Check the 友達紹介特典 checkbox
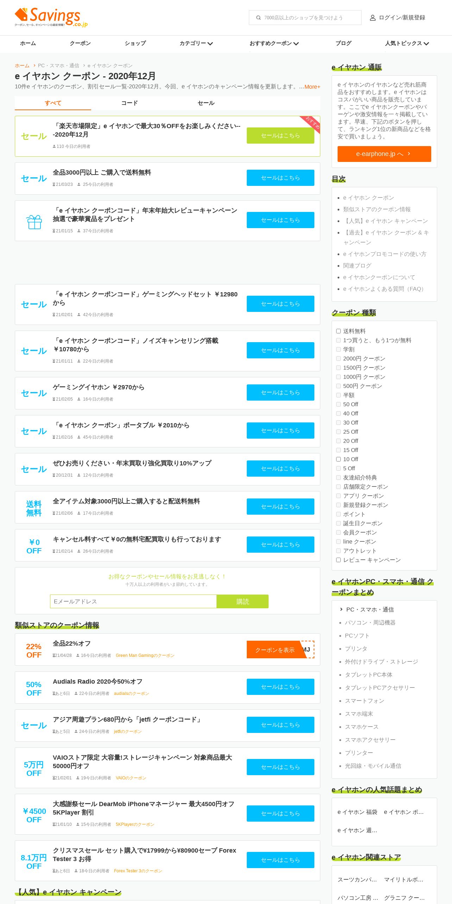This screenshot has width=452, height=904. [x=338, y=477]
